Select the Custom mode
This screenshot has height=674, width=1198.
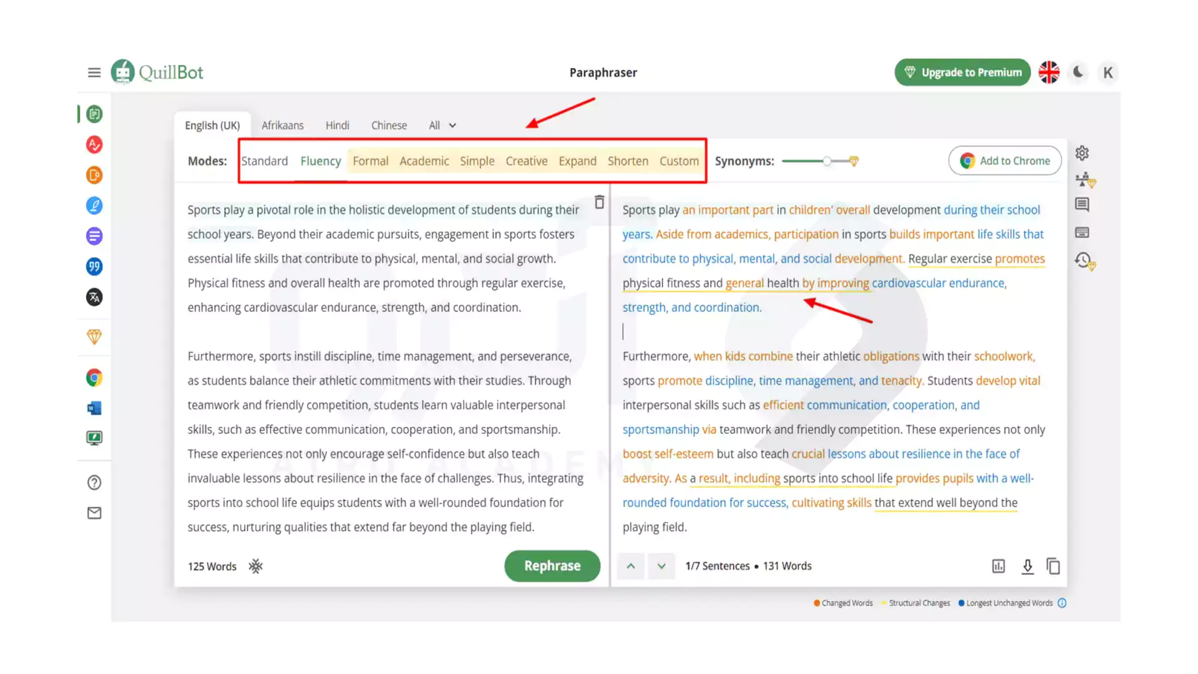point(679,161)
